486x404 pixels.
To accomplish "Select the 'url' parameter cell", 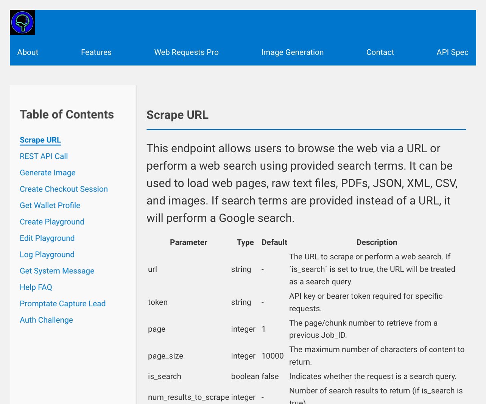I will (153, 269).
